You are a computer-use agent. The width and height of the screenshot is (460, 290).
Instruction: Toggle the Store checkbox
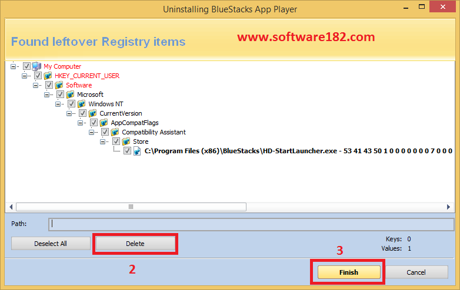coord(116,141)
